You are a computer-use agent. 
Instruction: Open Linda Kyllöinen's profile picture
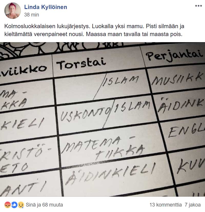coord(13,10)
